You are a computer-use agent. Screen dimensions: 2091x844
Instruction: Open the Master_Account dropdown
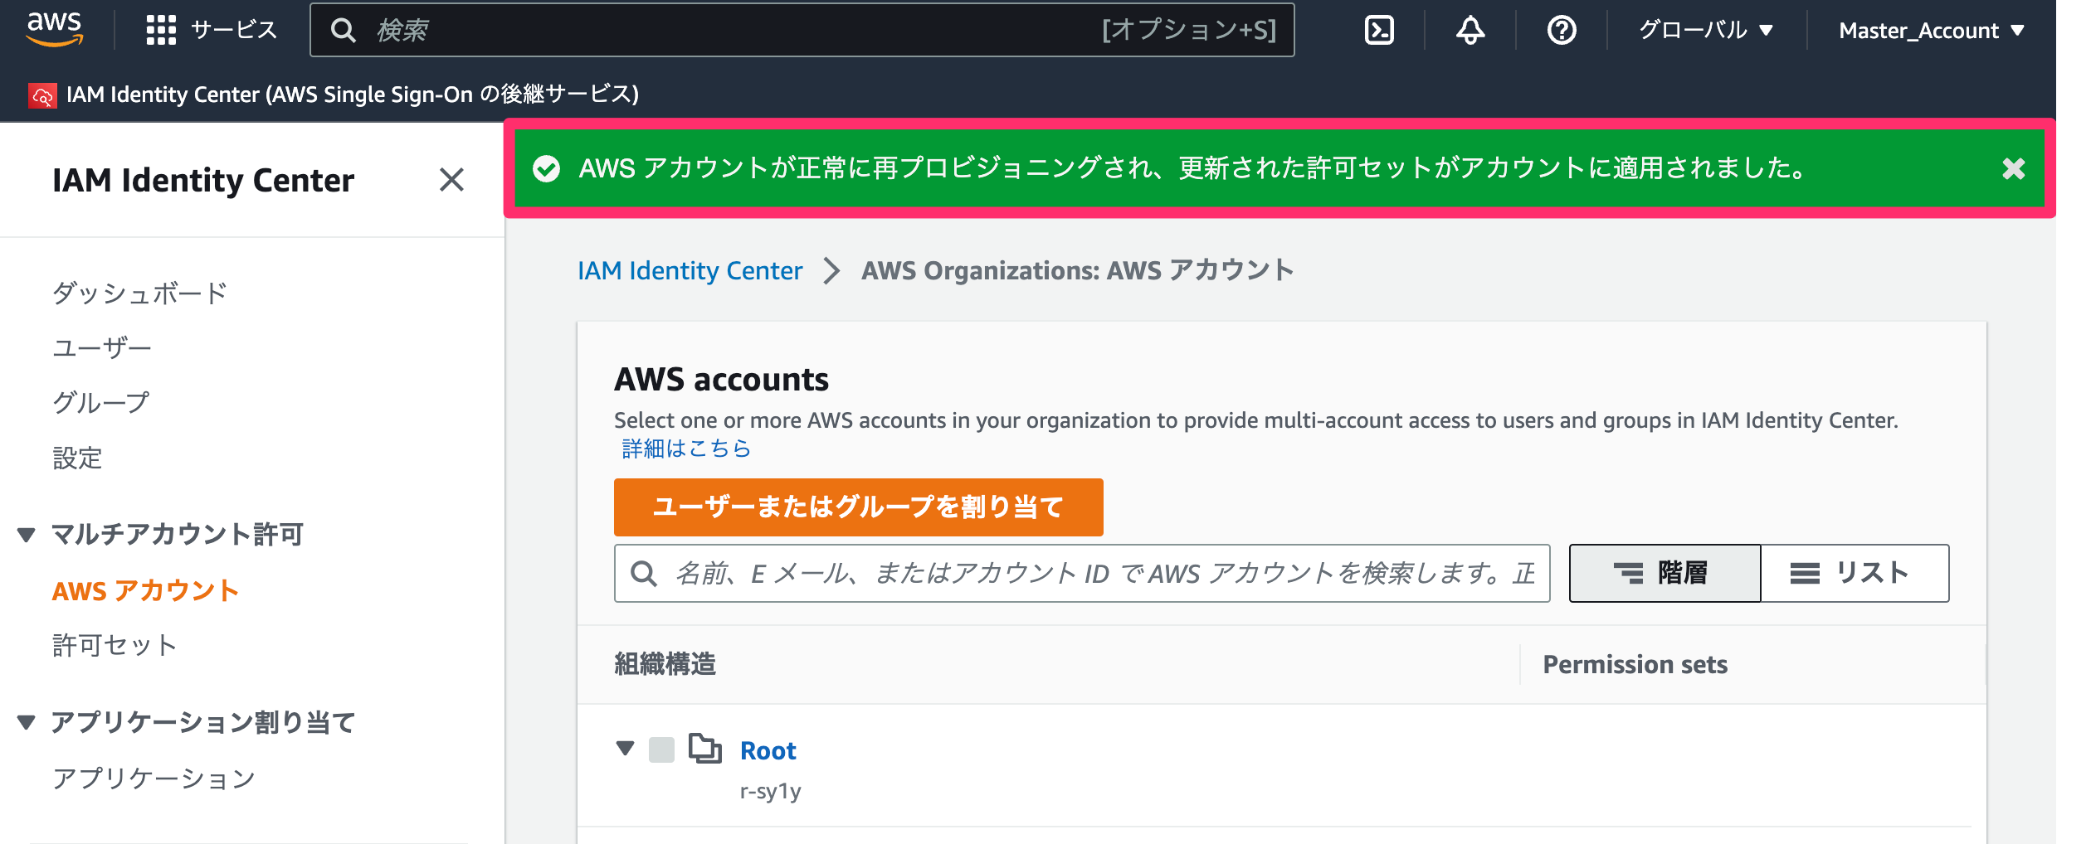pos(1932,31)
